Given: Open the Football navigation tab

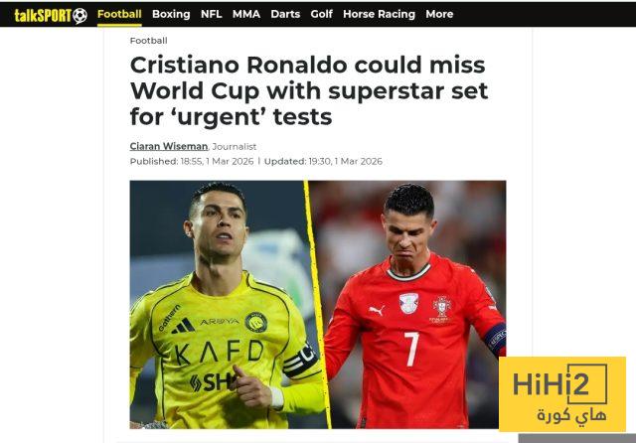Looking at the screenshot, I should click(119, 14).
